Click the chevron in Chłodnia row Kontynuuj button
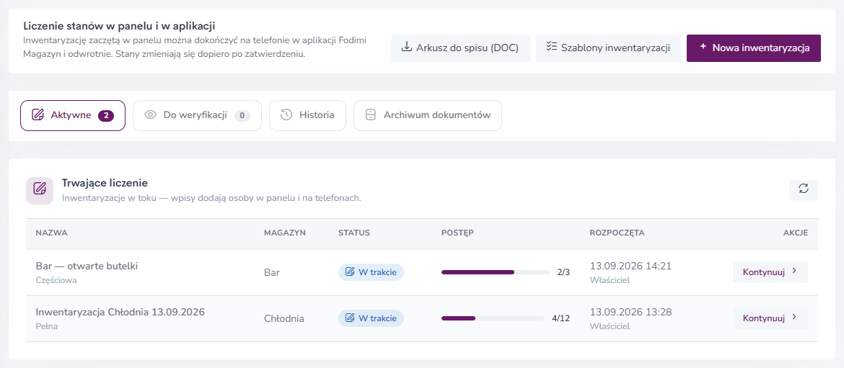844x368 pixels. click(x=794, y=318)
